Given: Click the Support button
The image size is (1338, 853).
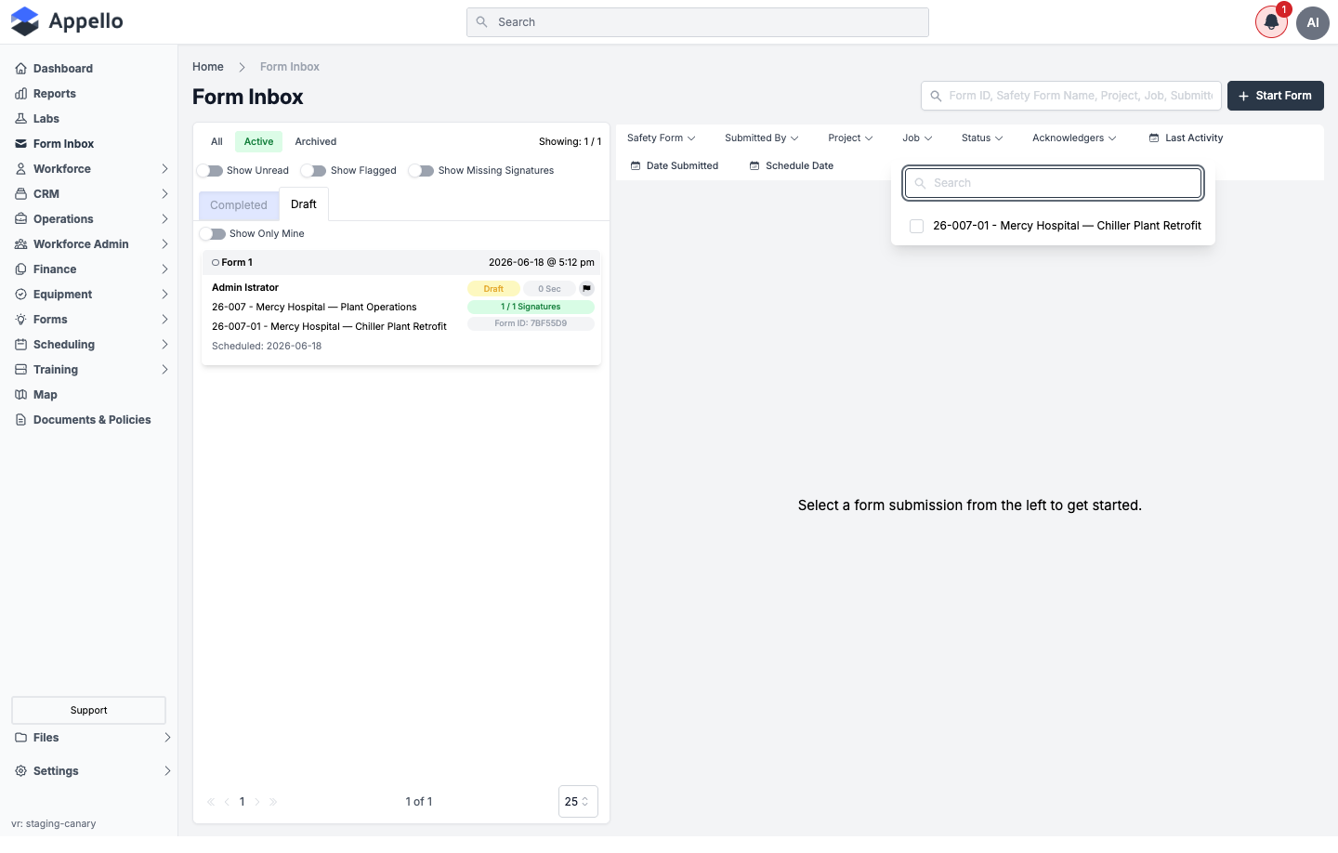Looking at the screenshot, I should pyautogui.click(x=89, y=710).
